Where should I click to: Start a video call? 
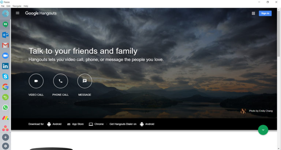click(36, 81)
